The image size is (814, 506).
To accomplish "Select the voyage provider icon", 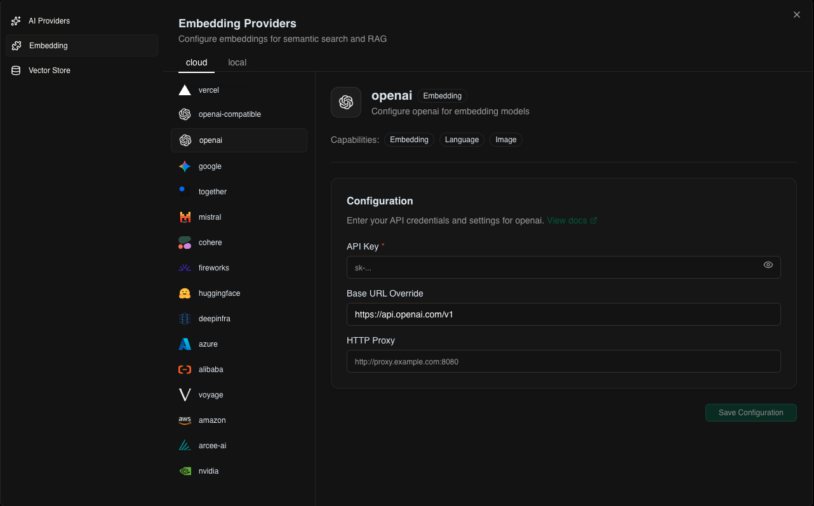I will 185,395.
